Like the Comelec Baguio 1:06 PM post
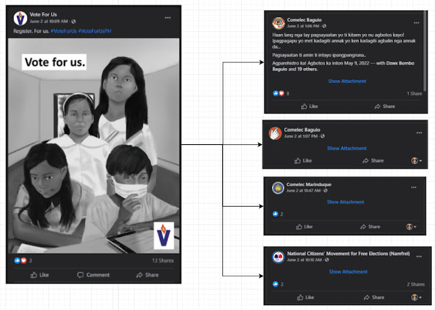This screenshot has height=310, width=435. coord(309,106)
